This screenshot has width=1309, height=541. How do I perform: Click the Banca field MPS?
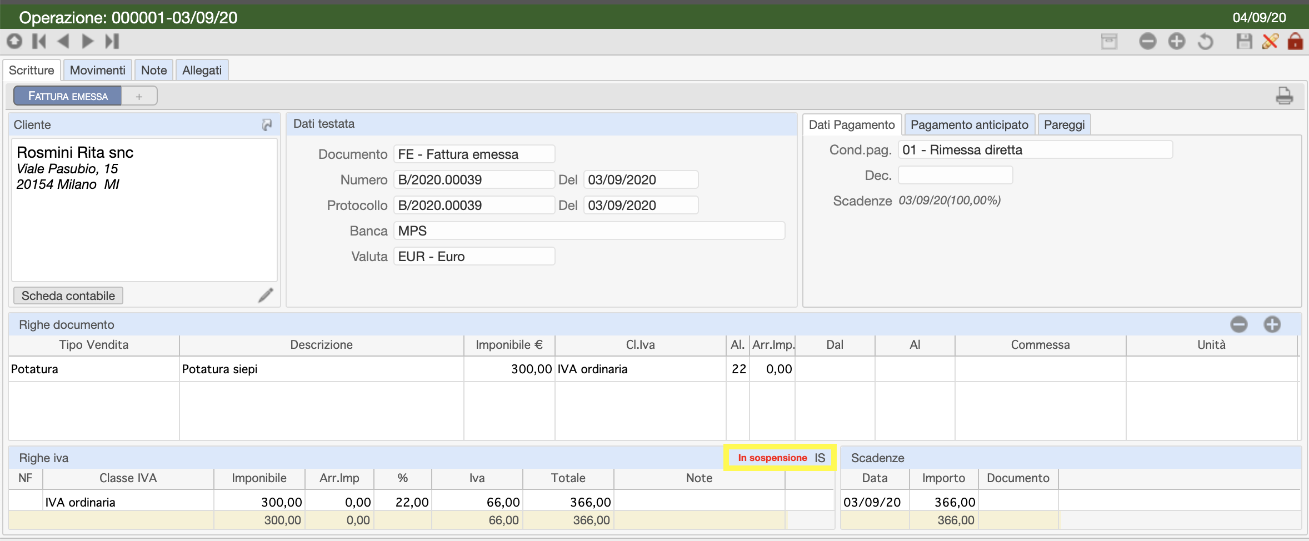(589, 231)
